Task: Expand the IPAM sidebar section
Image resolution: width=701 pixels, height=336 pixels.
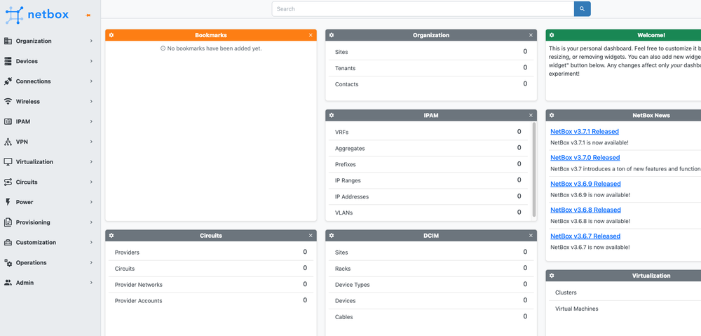Action: click(x=48, y=121)
